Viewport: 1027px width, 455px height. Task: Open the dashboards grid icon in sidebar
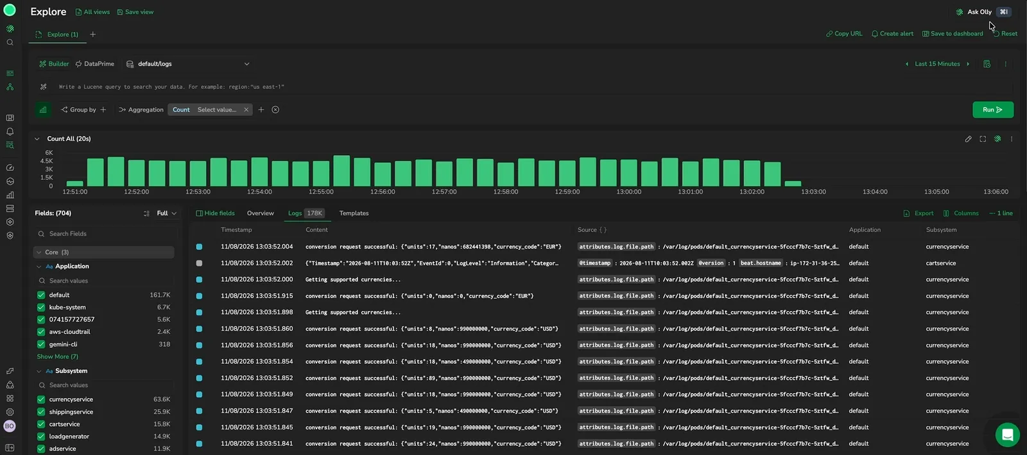point(10,118)
